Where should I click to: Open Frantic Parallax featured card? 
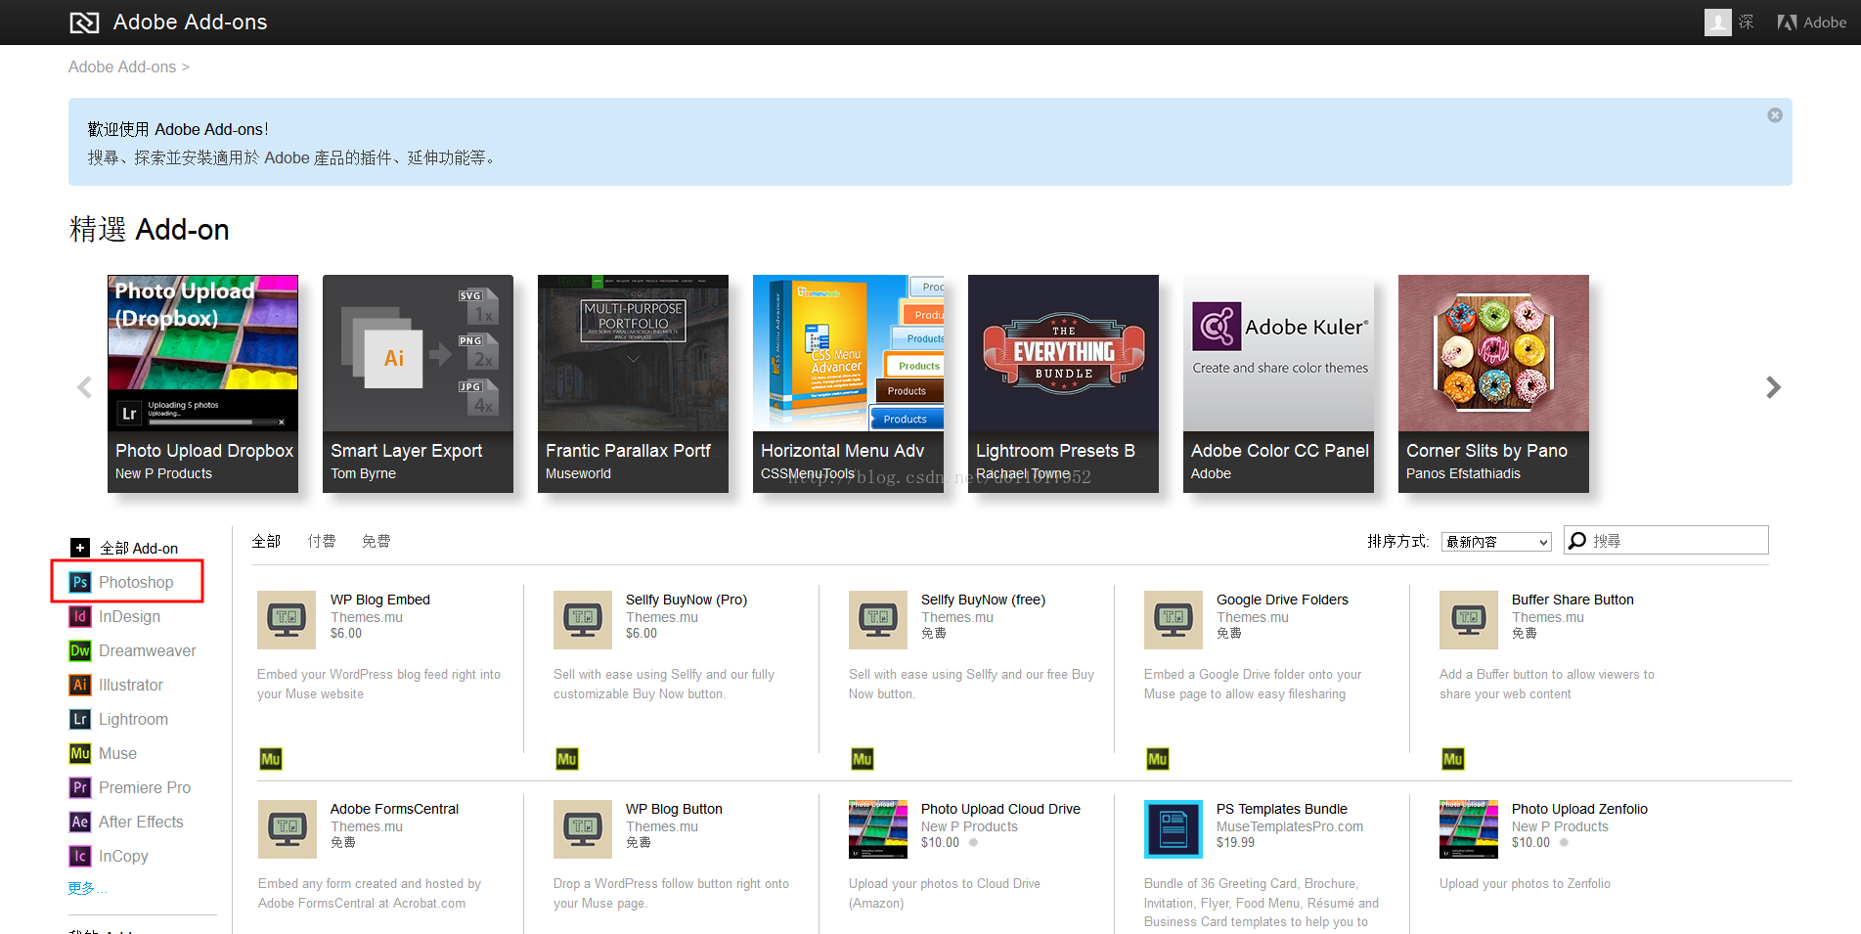(633, 383)
